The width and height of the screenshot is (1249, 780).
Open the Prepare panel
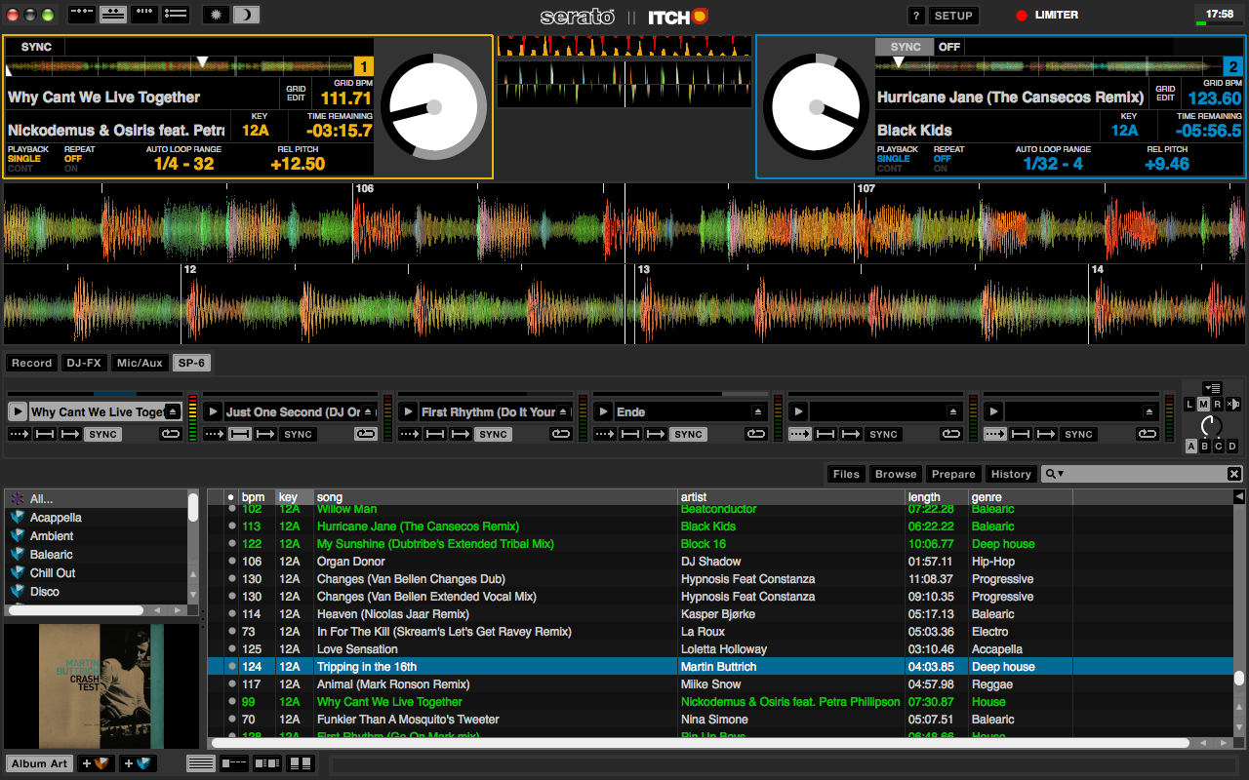pyautogui.click(x=953, y=474)
